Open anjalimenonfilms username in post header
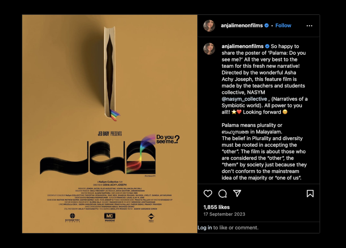346x248 pixels. tap(242, 26)
